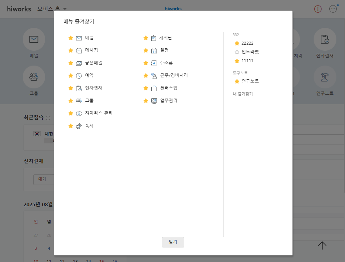Viewport: 345px width, 262px height.
Task: Click the scroll-to-top arrow
Action: (322, 246)
